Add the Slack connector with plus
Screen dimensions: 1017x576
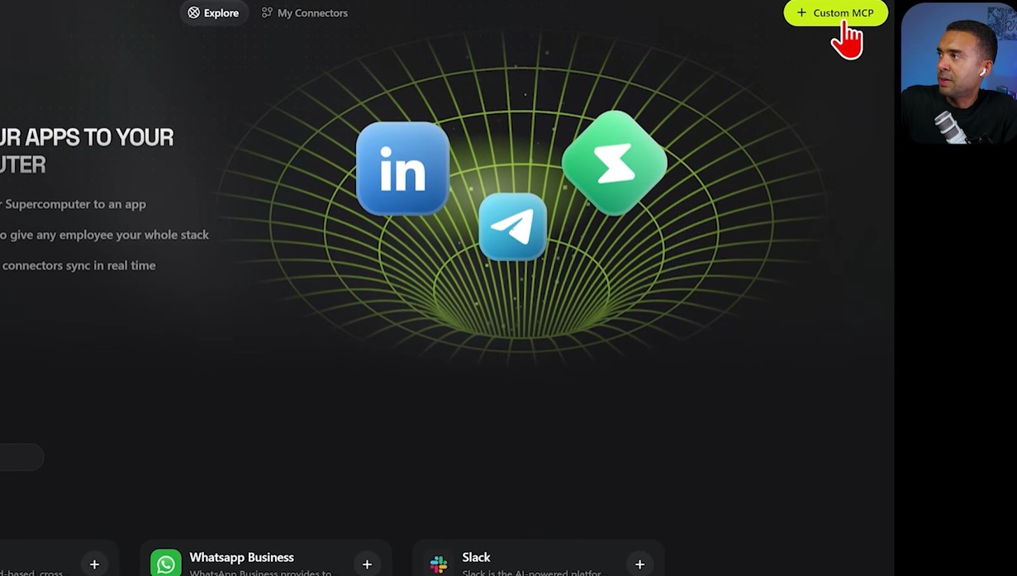click(x=639, y=564)
